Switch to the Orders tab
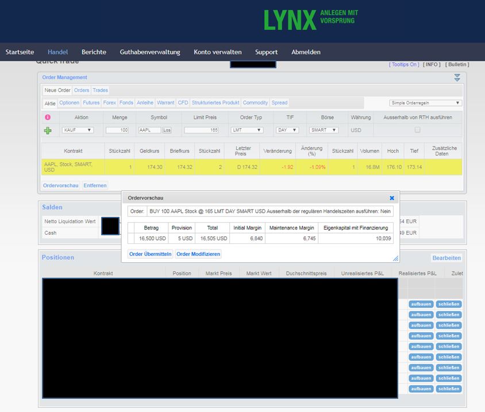This screenshot has height=412, width=485. click(x=82, y=90)
